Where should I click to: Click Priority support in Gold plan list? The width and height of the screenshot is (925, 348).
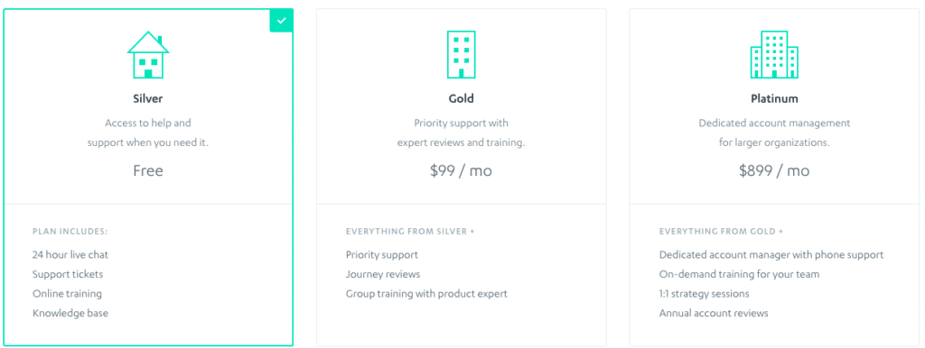(382, 255)
